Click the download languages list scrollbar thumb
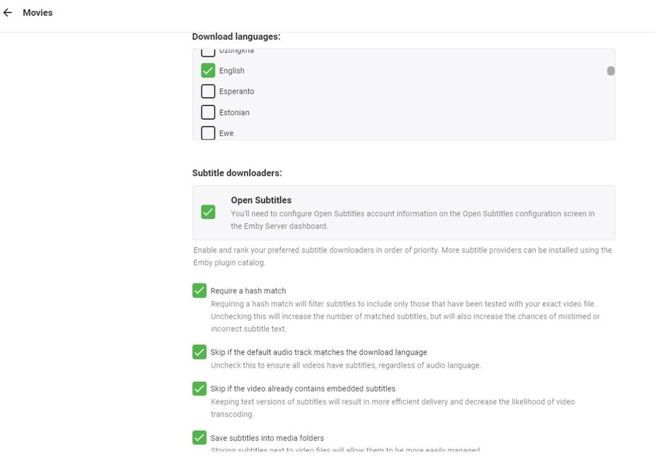The height and width of the screenshot is (468, 655). pos(610,71)
